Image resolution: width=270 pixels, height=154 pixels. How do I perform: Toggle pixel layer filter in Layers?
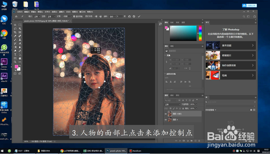coord(179,100)
